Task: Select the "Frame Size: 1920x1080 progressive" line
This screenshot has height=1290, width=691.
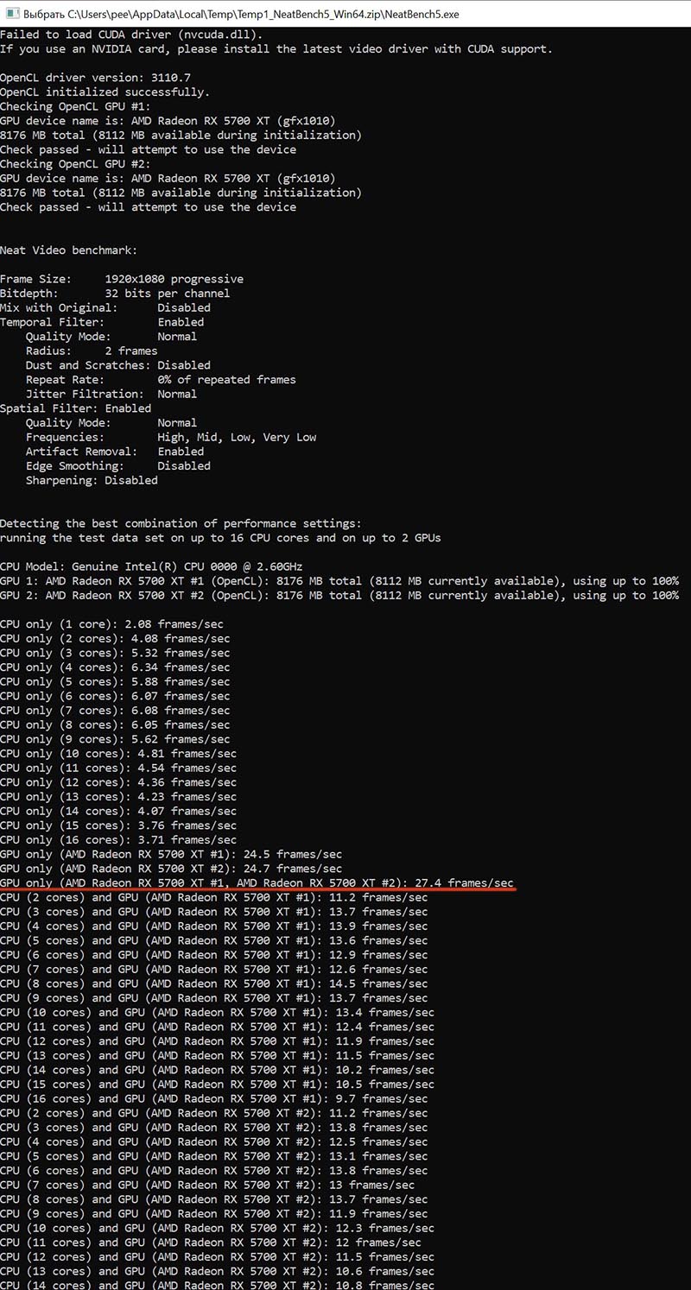Action: pos(122,279)
